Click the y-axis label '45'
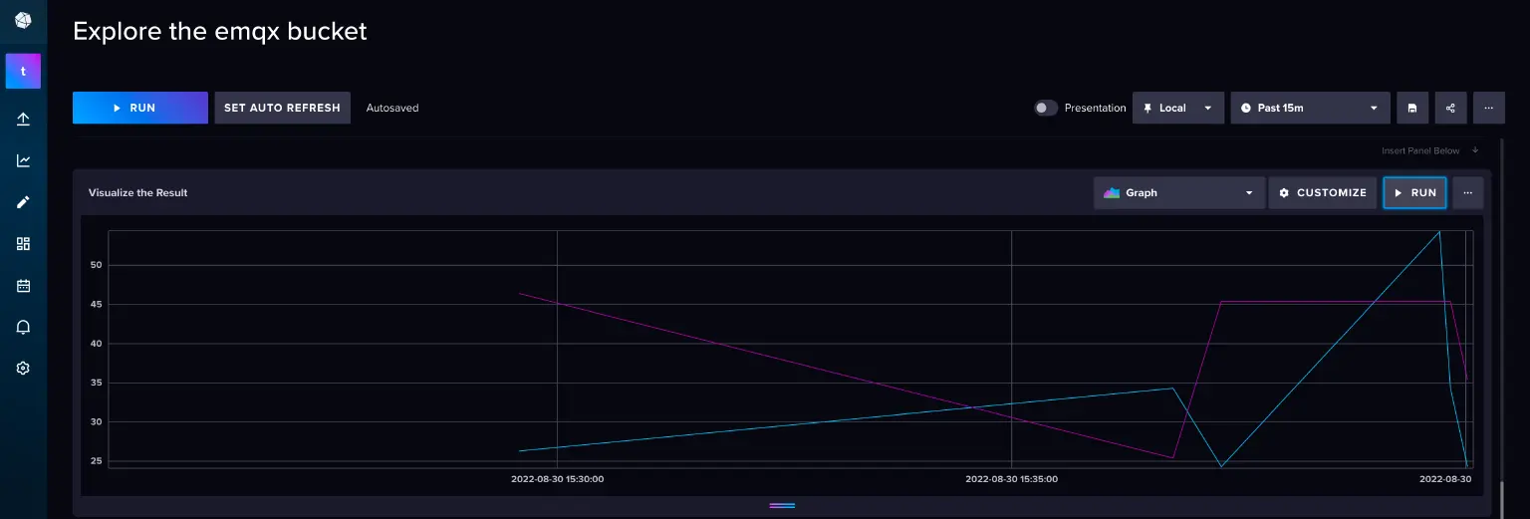Image resolution: width=1530 pixels, height=519 pixels. point(97,304)
